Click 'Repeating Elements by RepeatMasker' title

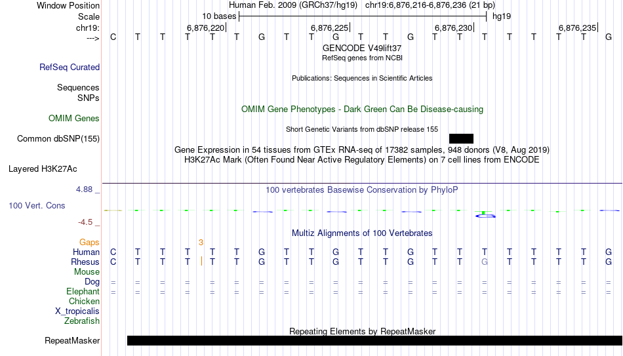[363, 331]
